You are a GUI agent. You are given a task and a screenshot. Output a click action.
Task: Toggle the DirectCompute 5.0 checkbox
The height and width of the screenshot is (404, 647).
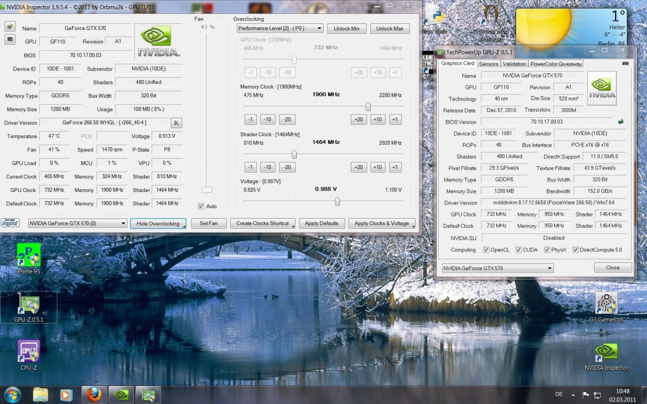pos(575,250)
